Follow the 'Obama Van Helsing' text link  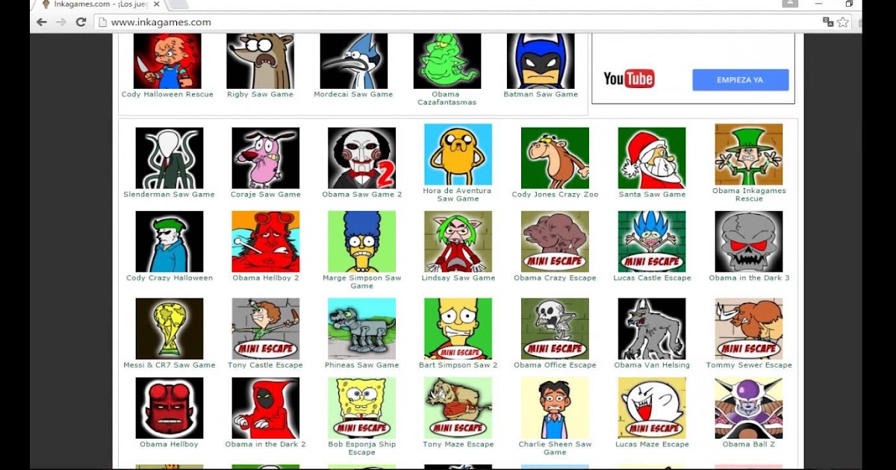(652, 366)
